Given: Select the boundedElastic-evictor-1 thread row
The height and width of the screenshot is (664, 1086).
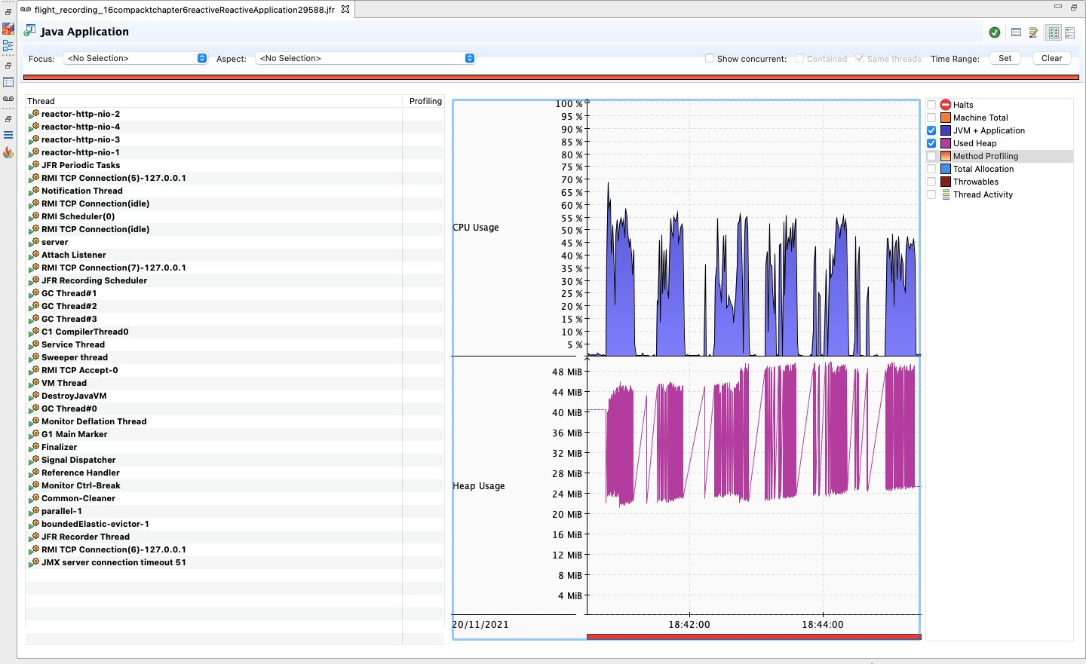Looking at the screenshot, I should click(235, 524).
